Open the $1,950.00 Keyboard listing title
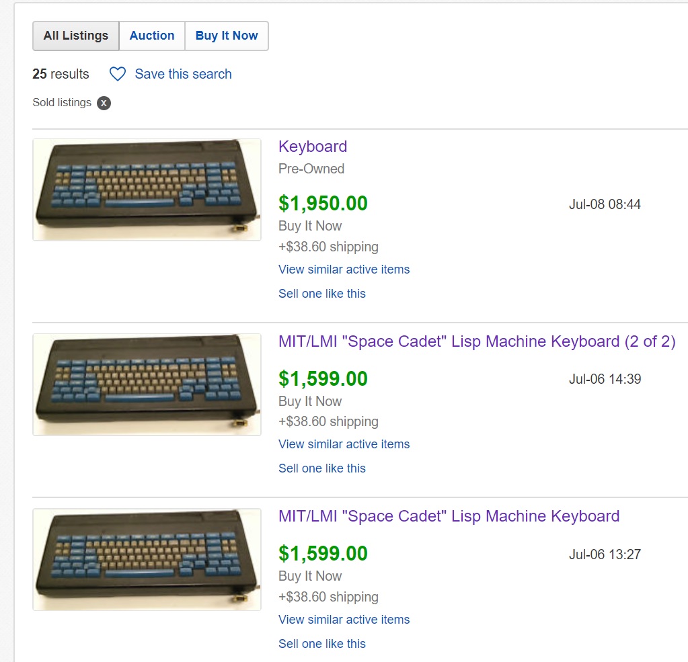The height and width of the screenshot is (662, 688). coord(313,147)
